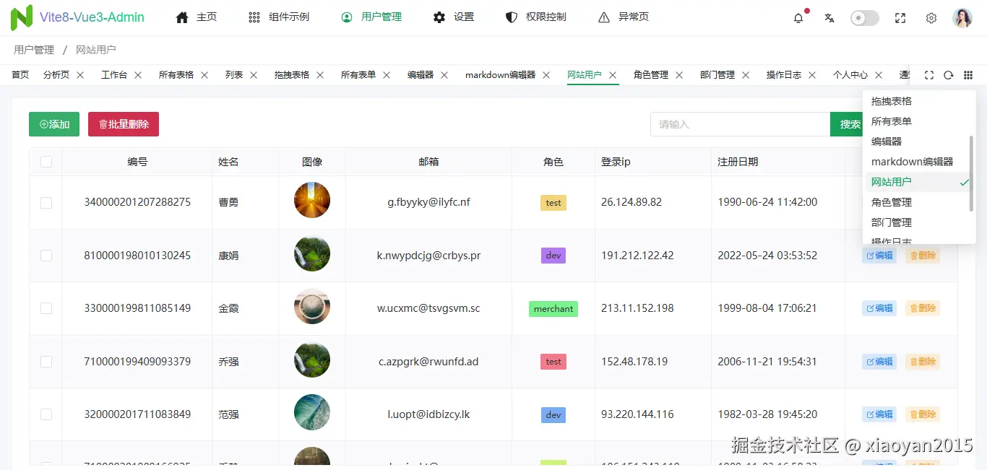Tick the checkbox for 范强 row
The height and width of the screenshot is (470, 987).
pyautogui.click(x=46, y=414)
